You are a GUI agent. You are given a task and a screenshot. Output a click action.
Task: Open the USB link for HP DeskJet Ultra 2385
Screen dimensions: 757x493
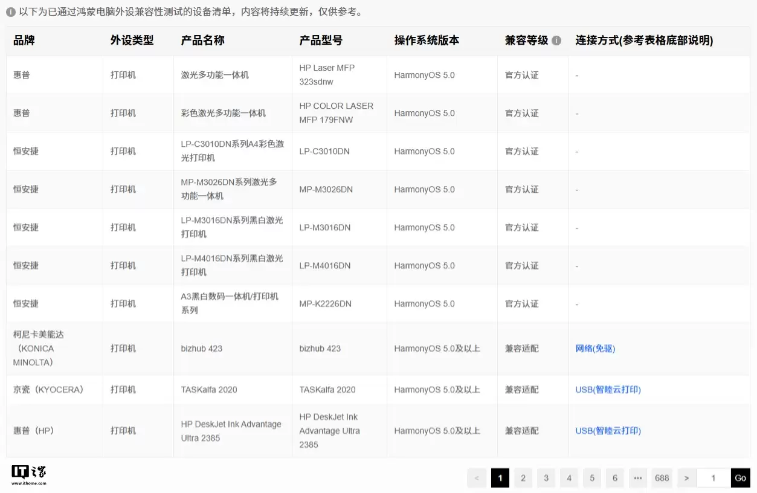(608, 431)
